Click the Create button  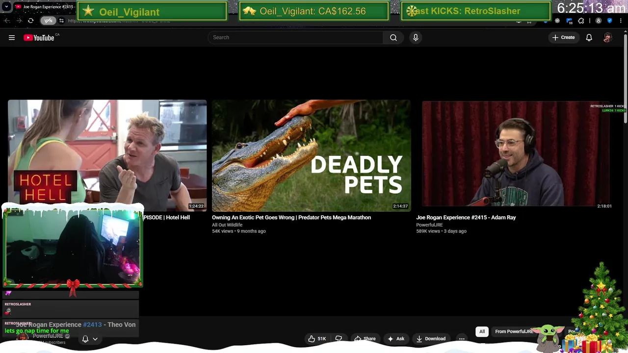click(563, 37)
